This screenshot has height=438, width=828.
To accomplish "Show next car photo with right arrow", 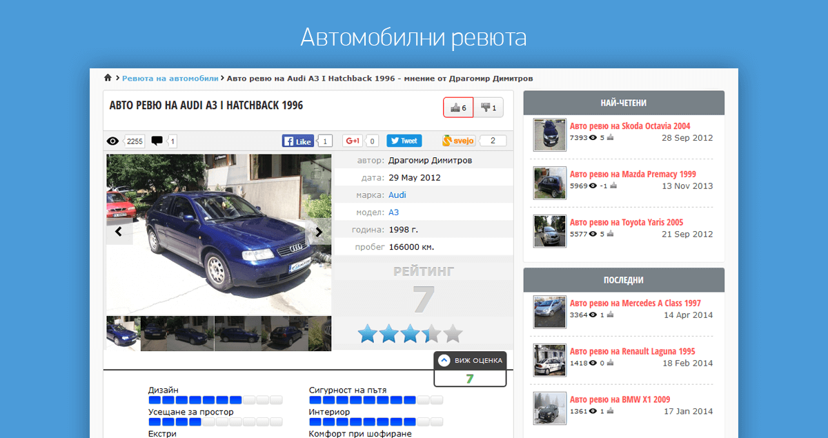I will tap(319, 232).
